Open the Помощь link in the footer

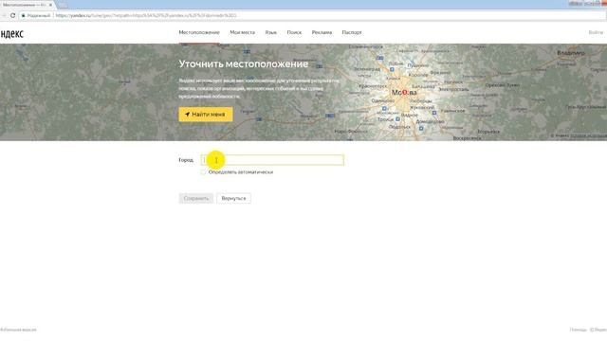578,330
